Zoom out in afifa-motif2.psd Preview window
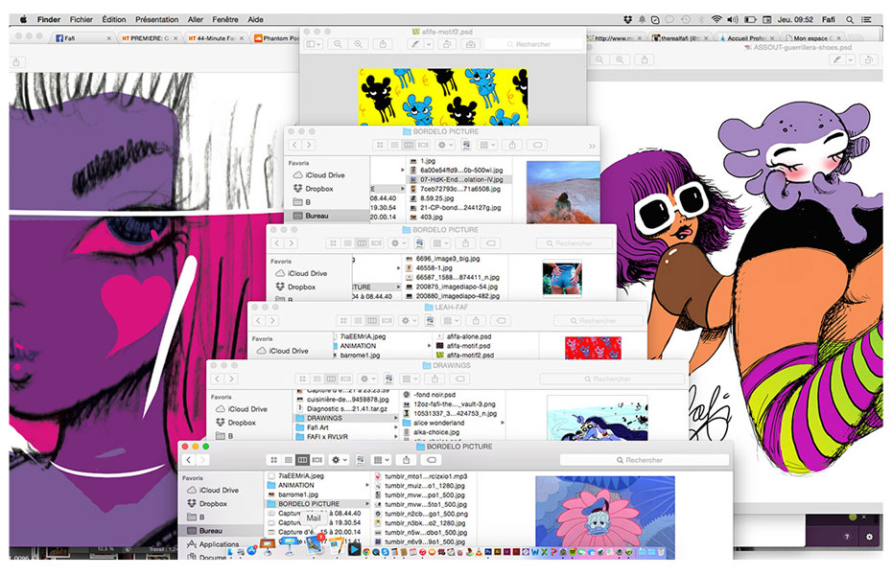This screenshot has width=892, height=575. click(x=338, y=44)
